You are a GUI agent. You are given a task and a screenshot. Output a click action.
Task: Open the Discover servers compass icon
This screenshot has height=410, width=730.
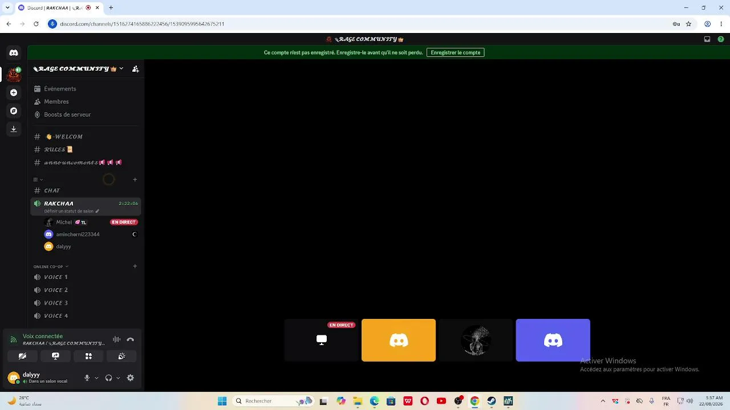tap(14, 111)
